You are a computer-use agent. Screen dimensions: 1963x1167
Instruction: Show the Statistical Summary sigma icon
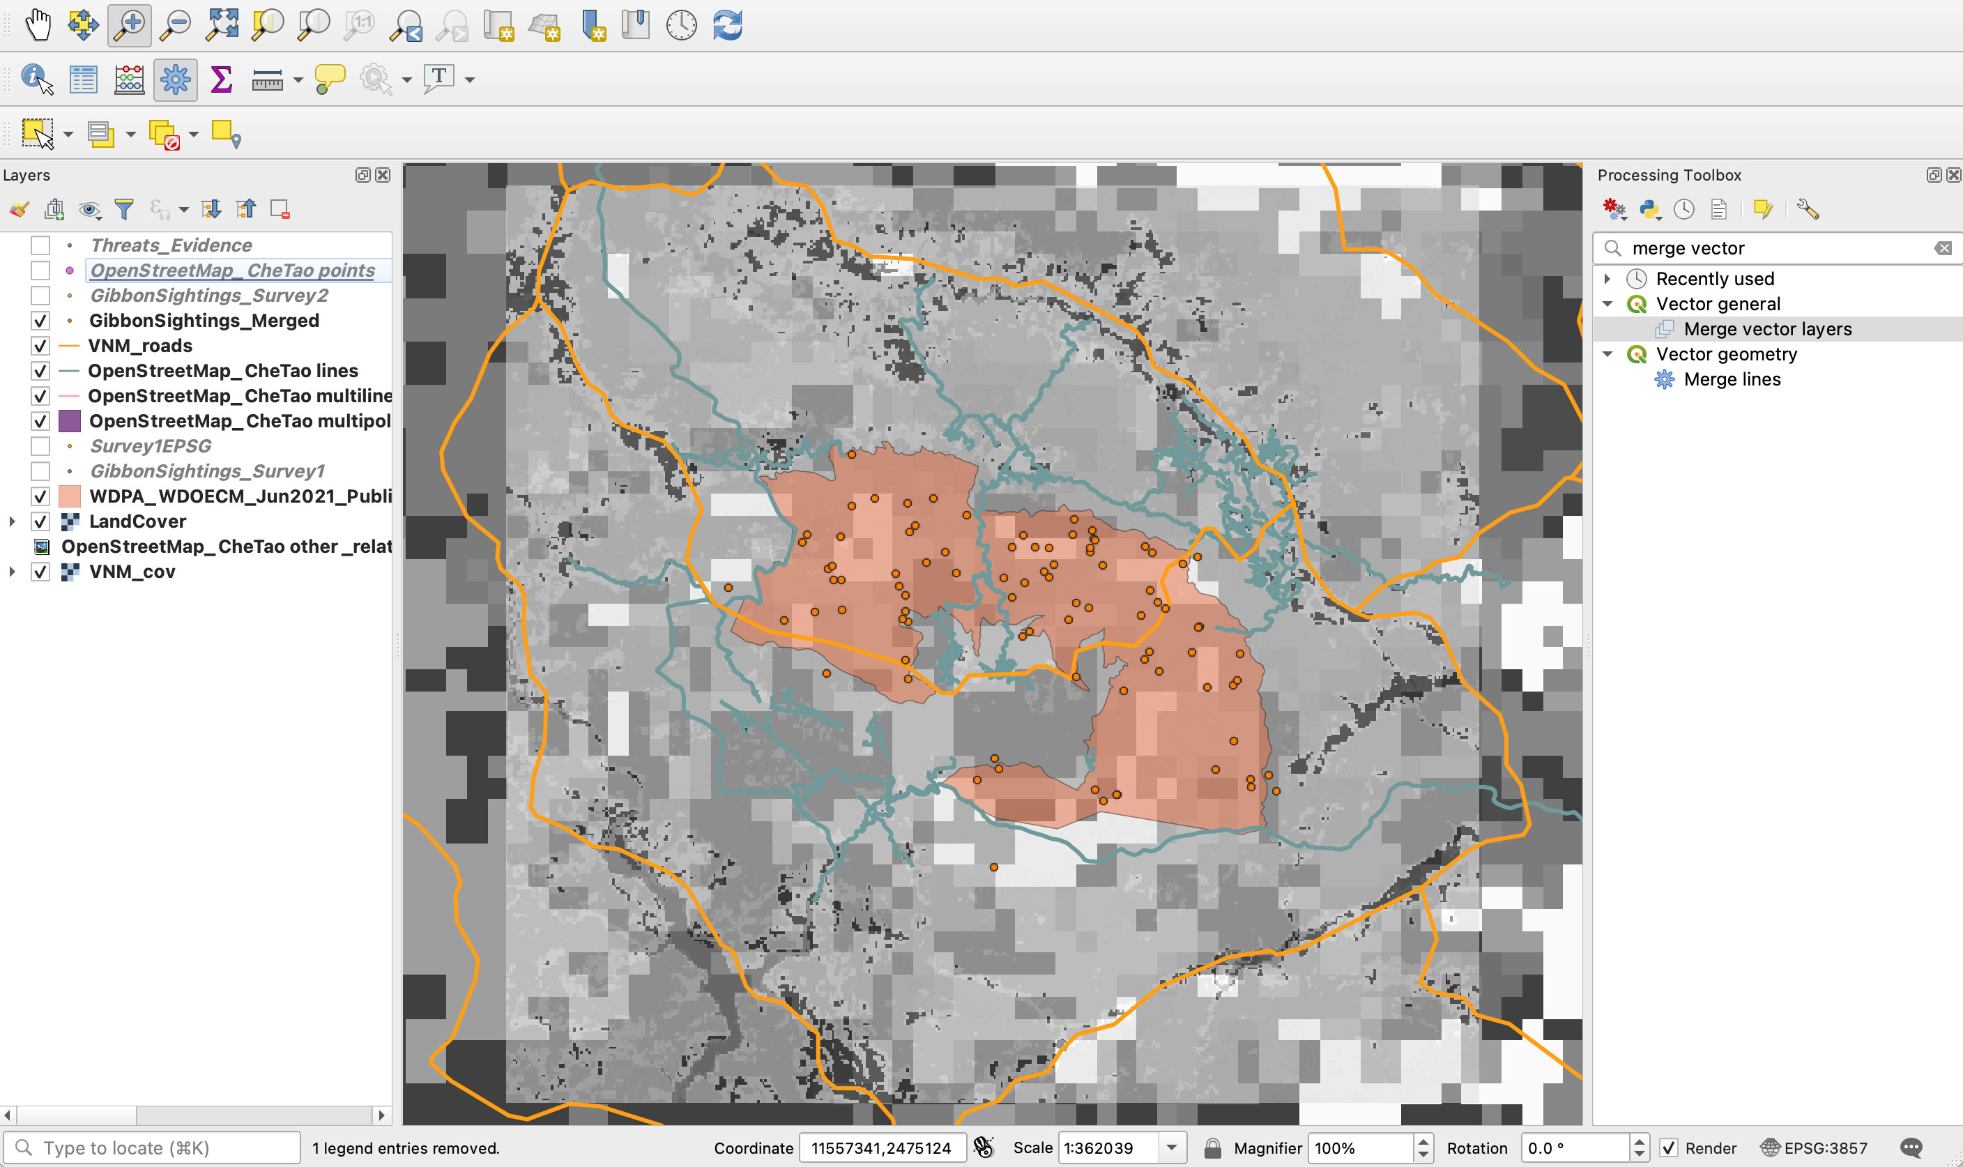tap(222, 79)
